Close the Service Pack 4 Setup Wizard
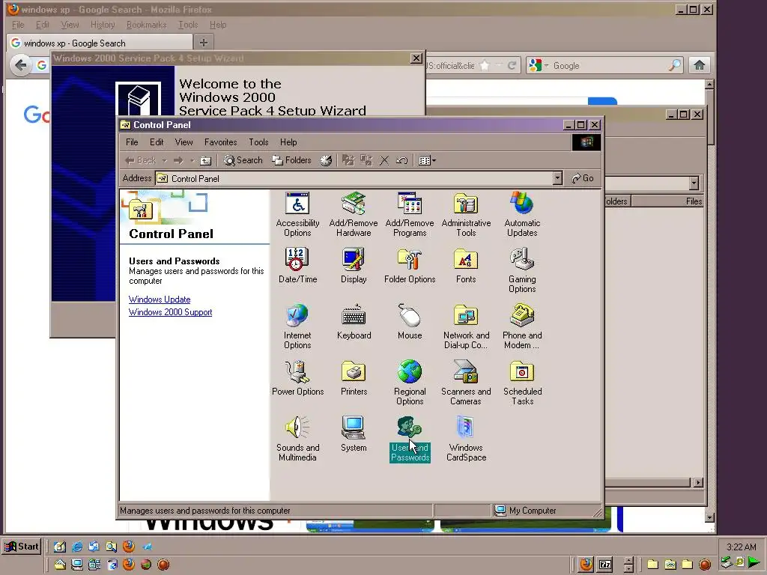The height and width of the screenshot is (575, 767). [x=416, y=58]
